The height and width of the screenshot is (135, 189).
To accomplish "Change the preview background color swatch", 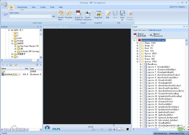I will tap(127, 129).
